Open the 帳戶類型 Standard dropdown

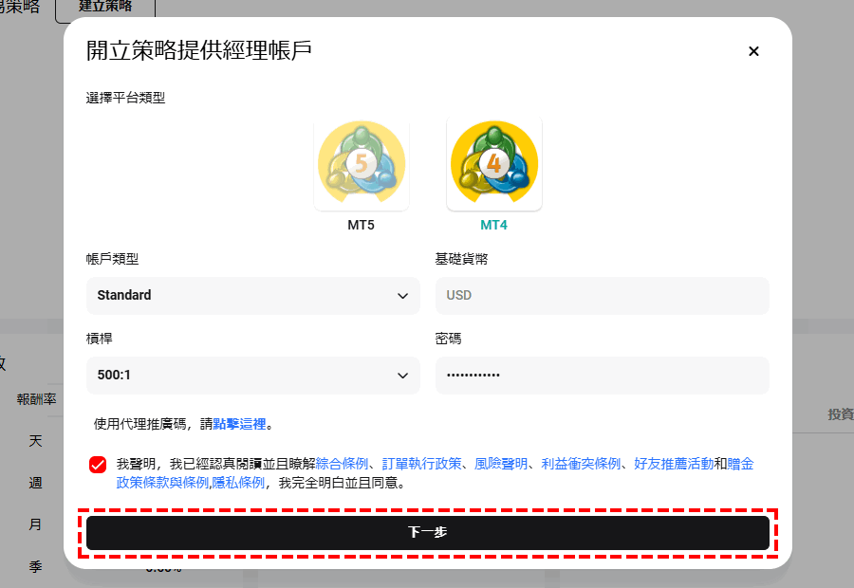253,296
